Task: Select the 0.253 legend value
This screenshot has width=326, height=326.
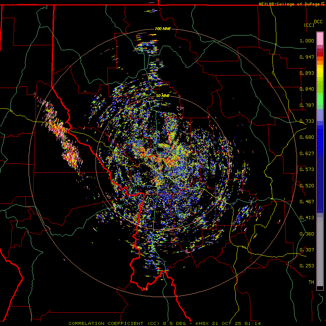Action: tap(307, 266)
